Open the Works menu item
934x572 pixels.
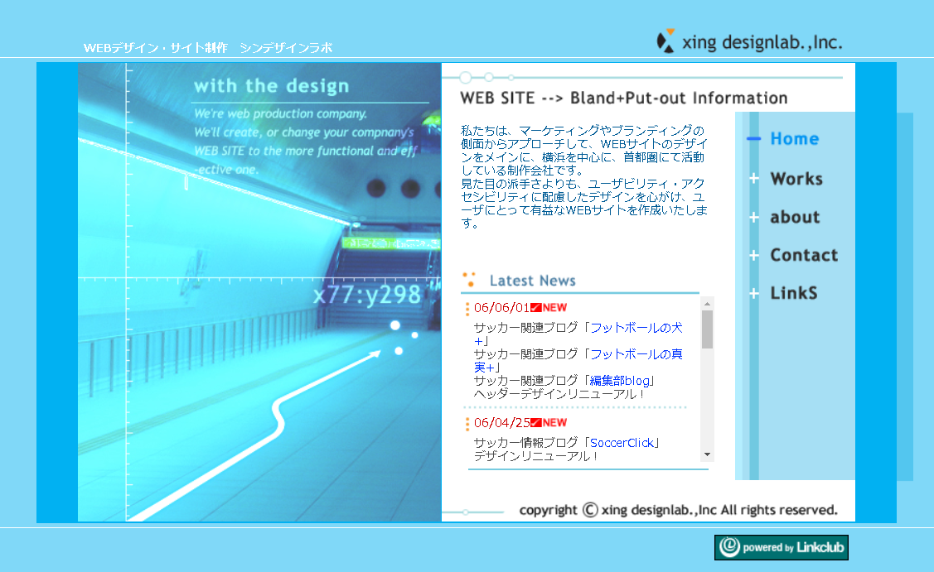coord(796,179)
